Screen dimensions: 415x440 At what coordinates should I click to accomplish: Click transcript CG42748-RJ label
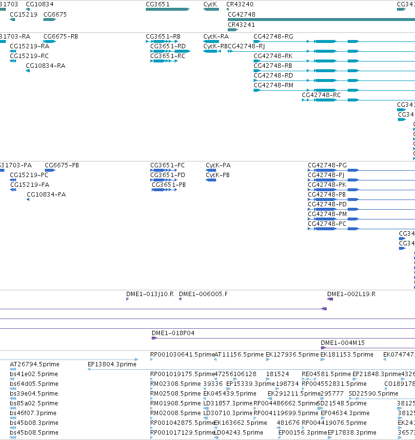click(x=246, y=46)
